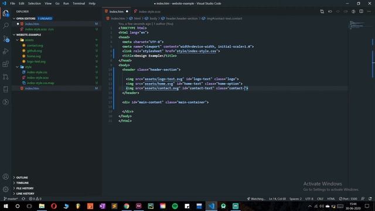Open OneNote from the taskbar
375x211 pixels.
102,206
